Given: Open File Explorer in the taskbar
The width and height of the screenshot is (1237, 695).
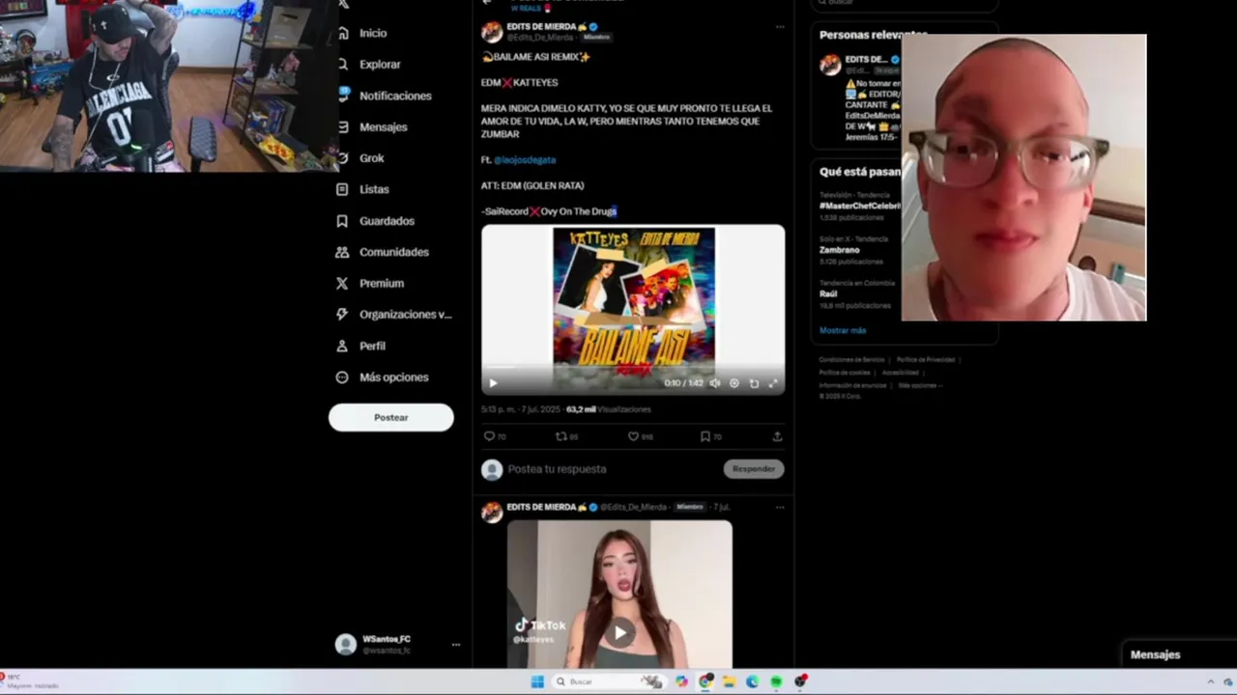Looking at the screenshot, I should pyautogui.click(x=729, y=681).
